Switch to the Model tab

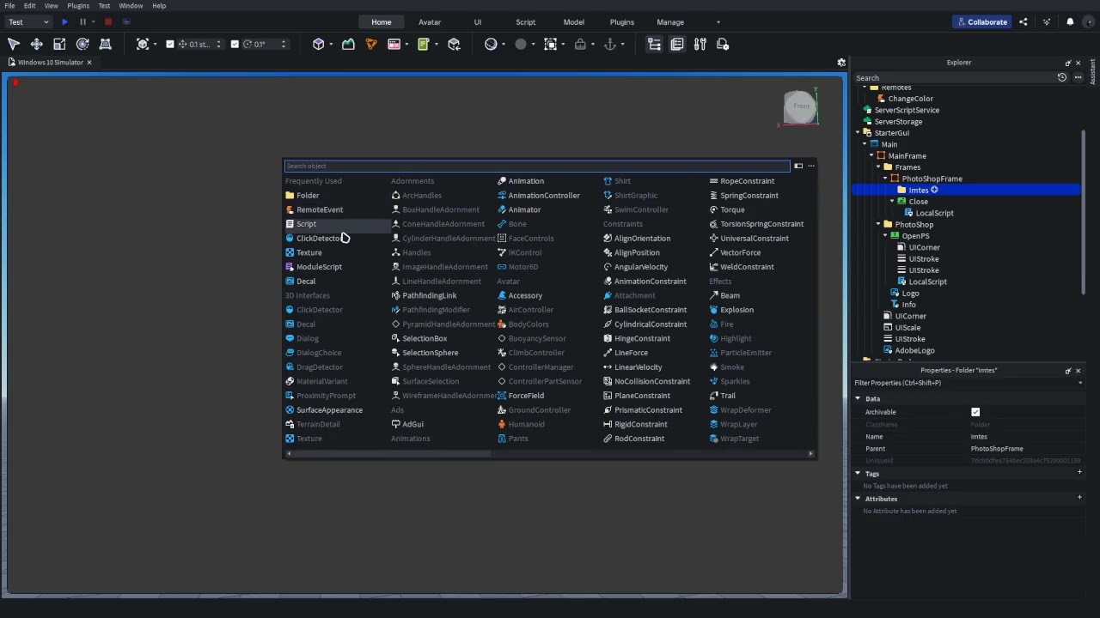pyautogui.click(x=574, y=21)
